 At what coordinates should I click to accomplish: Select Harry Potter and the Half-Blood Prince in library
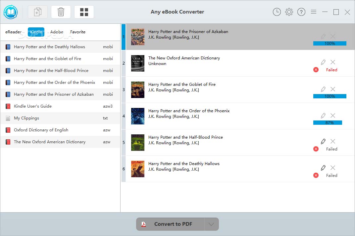[x=60, y=71]
